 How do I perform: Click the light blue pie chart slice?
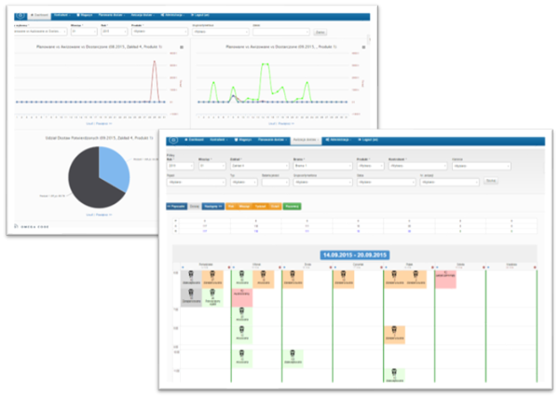(112, 167)
